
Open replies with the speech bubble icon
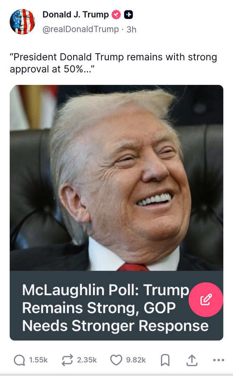point(19,360)
